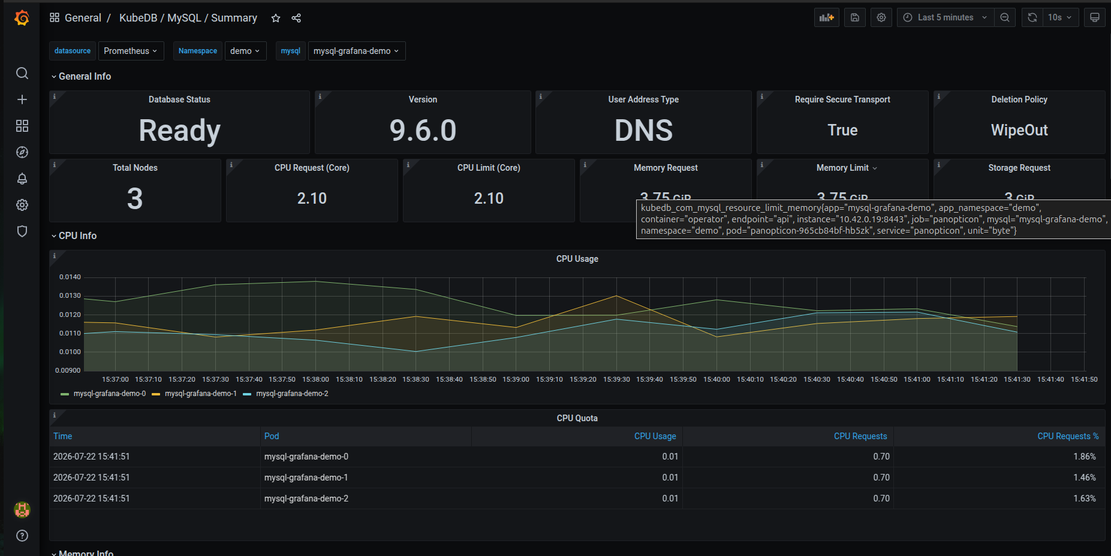This screenshot has height=556, width=1111.
Task: Open the search dashboards icon in sidebar
Action: pos(22,73)
